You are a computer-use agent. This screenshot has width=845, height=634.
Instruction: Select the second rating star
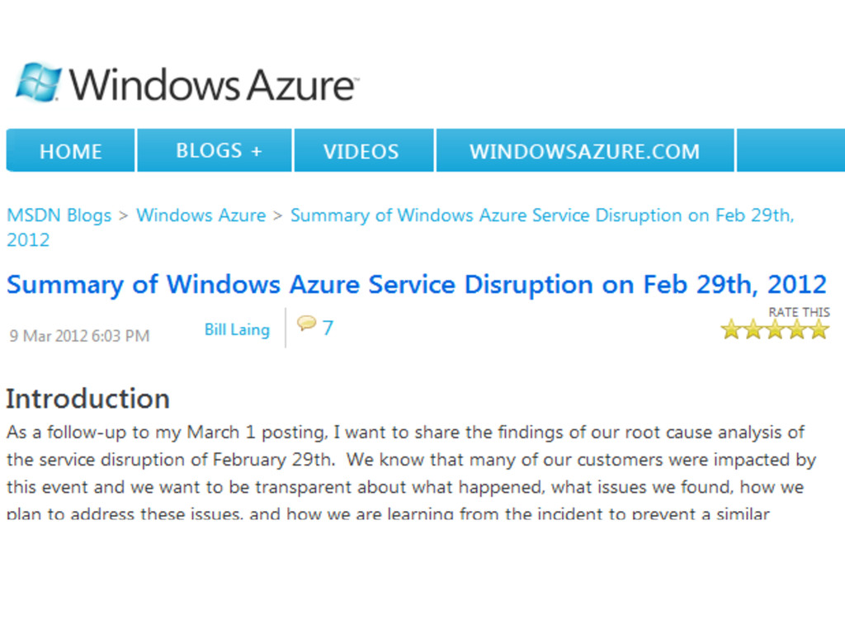point(753,330)
